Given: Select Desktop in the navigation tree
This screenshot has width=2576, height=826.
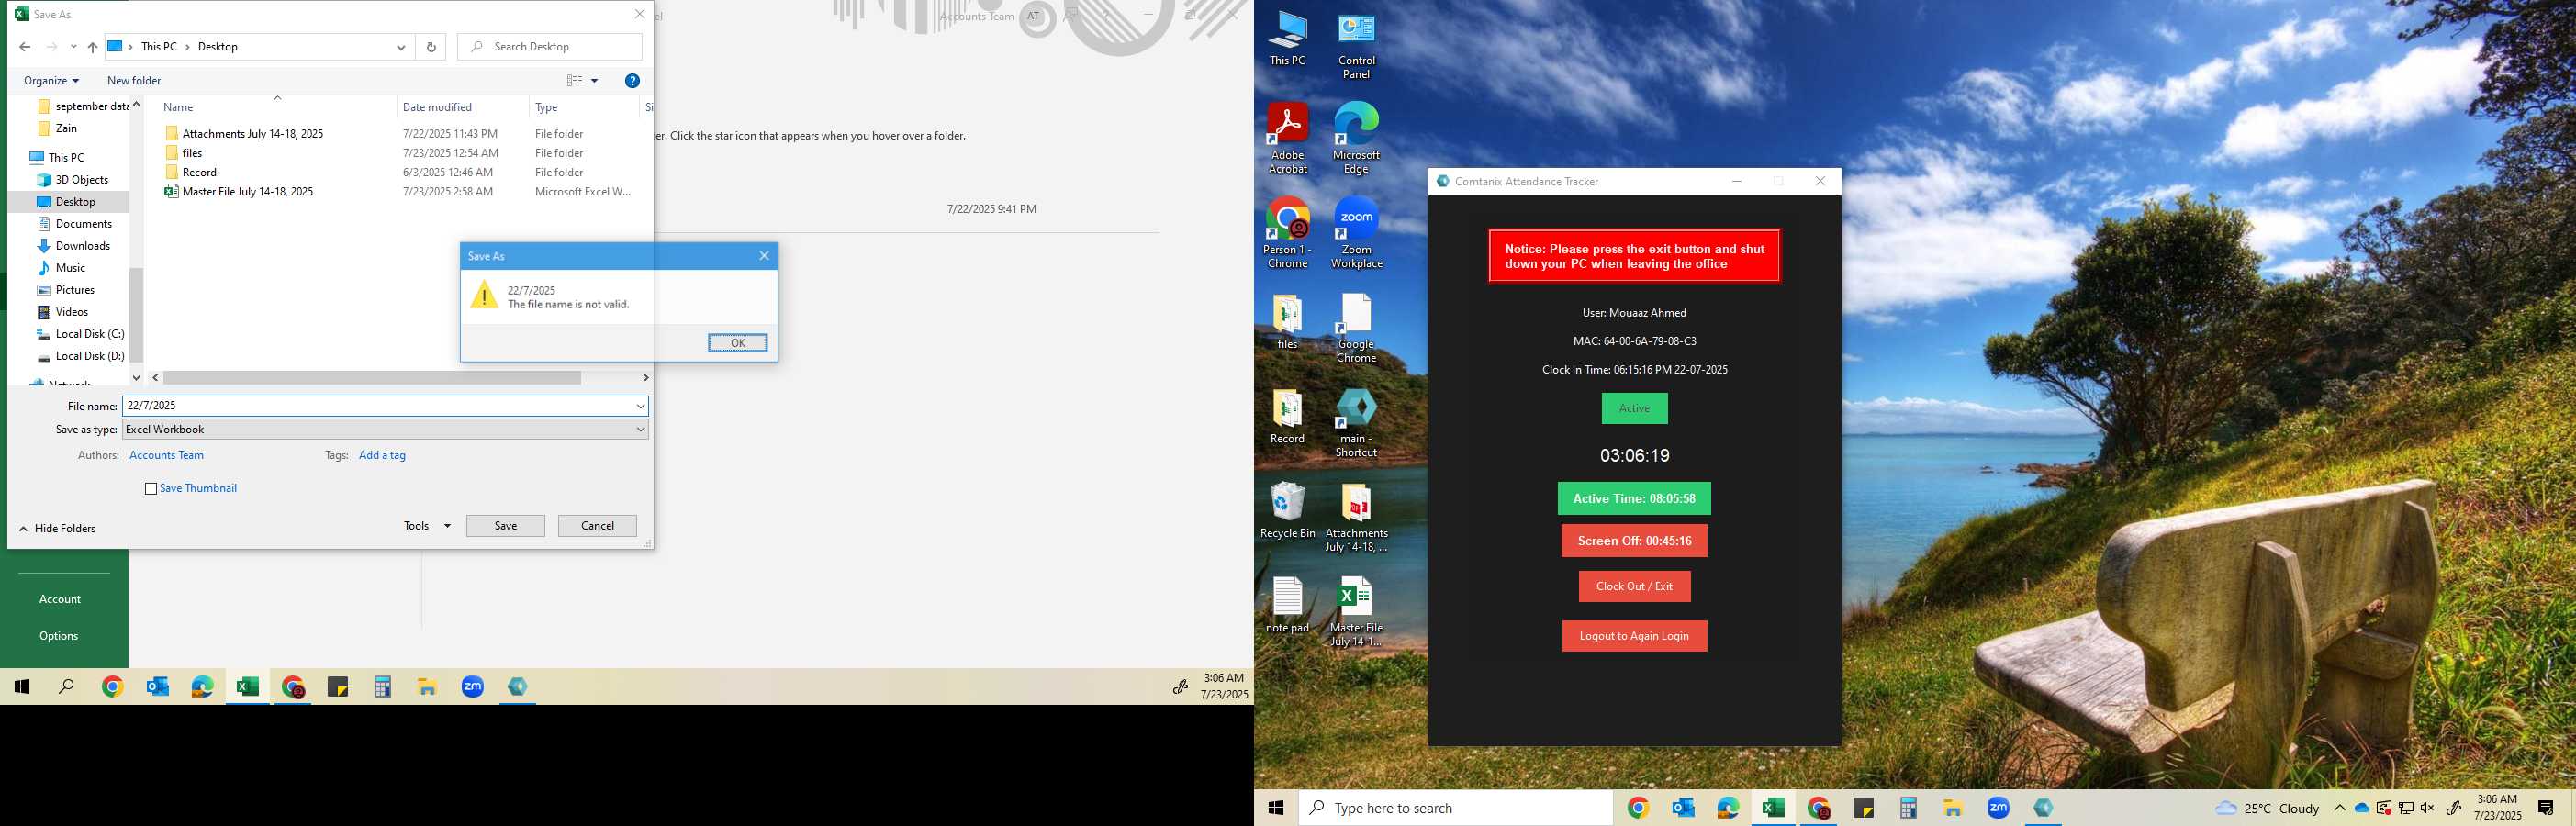Looking at the screenshot, I should point(75,202).
